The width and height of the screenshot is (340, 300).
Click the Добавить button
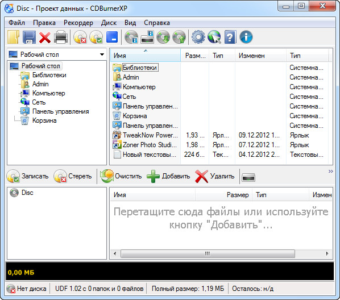coord(168,176)
